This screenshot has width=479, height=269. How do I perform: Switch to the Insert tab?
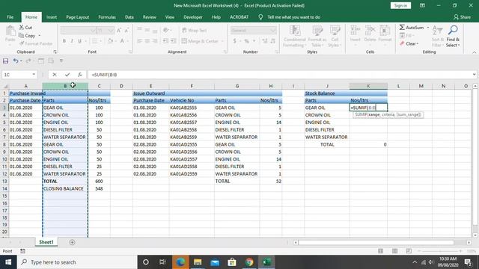[52, 17]
